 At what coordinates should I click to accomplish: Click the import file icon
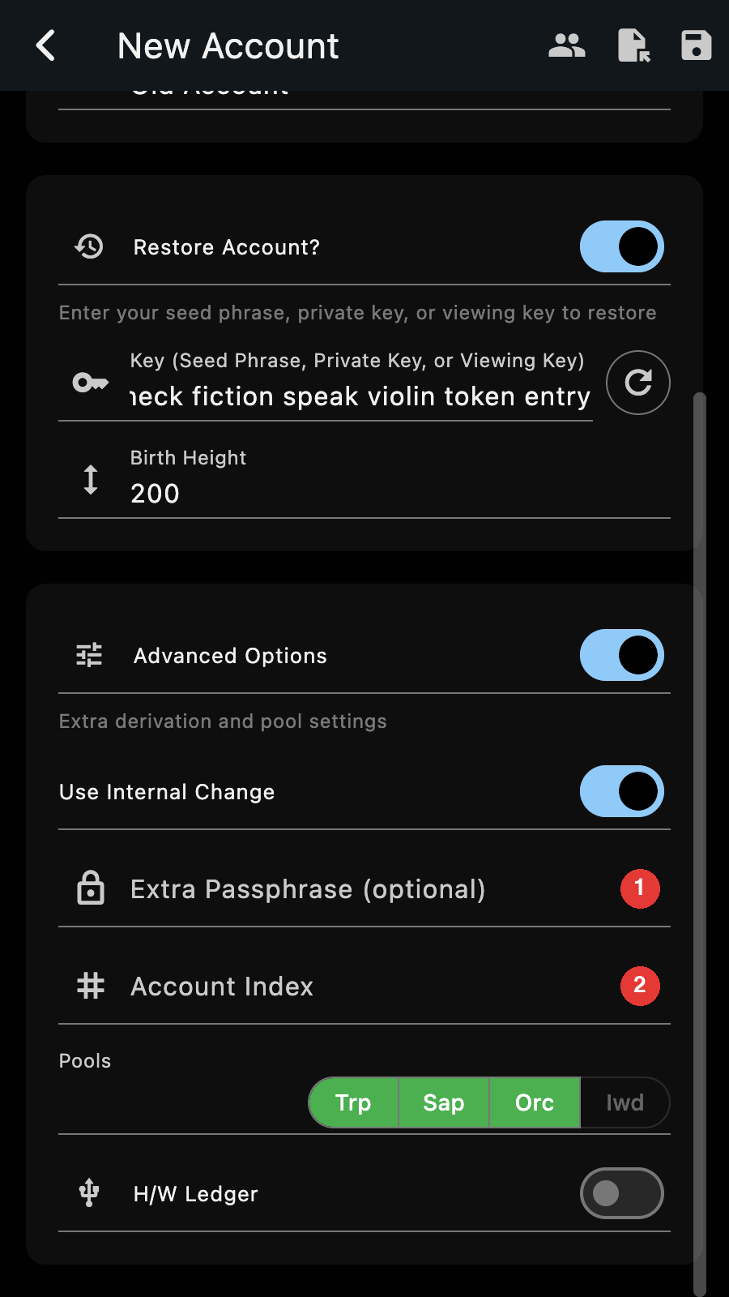[633, 45]
